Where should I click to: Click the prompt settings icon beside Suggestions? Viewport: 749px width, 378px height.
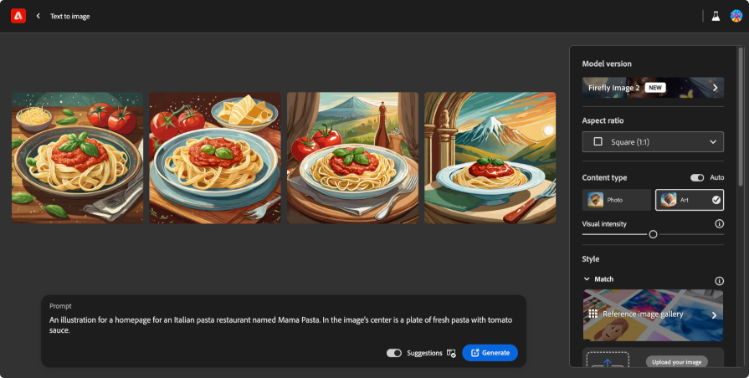coord(452,353)
